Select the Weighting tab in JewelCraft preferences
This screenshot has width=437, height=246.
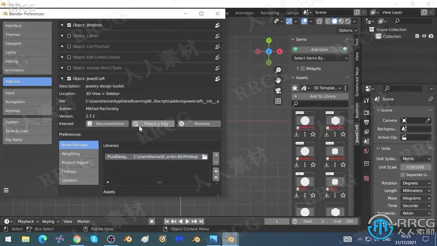tap(79, 154)
